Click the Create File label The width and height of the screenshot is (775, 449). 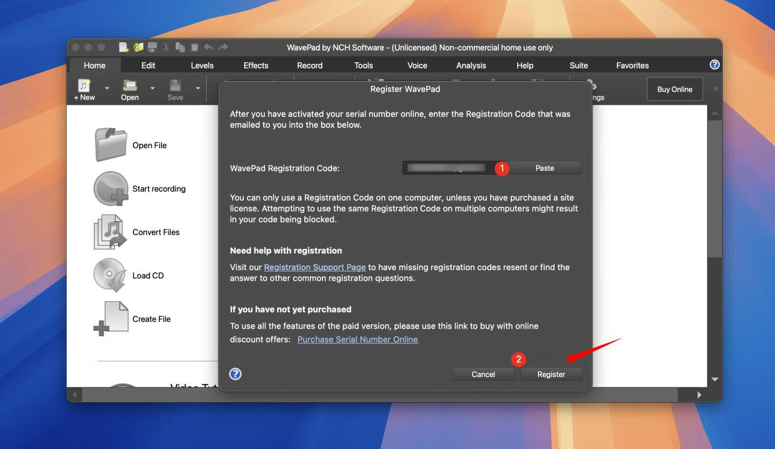pyautogui.click(x=151, y=319)
